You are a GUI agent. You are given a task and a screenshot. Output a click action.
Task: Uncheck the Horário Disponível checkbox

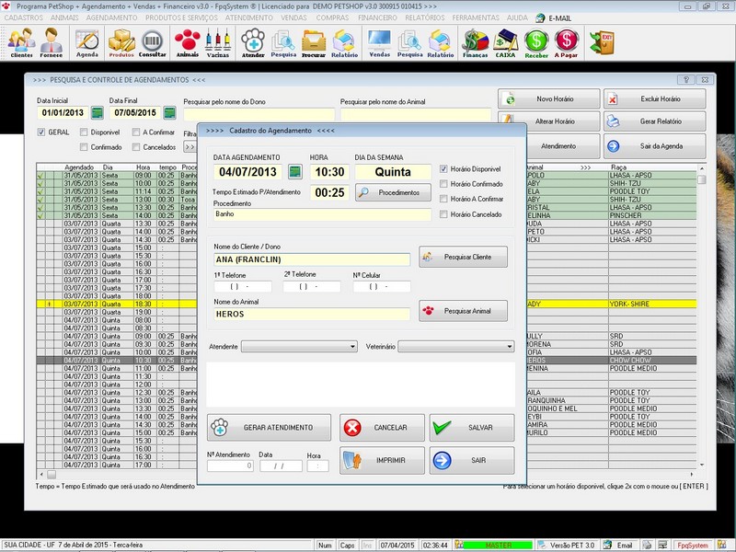[444, 169]
